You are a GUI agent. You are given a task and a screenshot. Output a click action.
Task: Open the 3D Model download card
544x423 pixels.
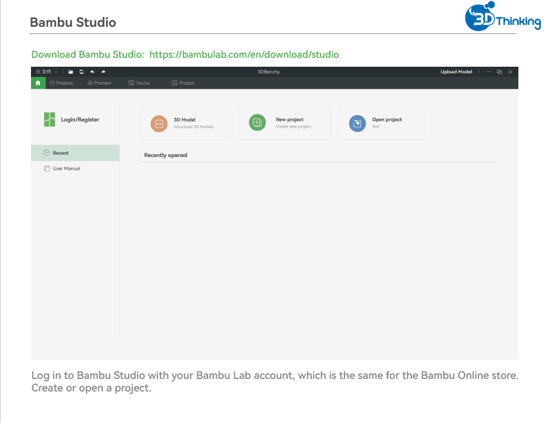tap(186, 123)
